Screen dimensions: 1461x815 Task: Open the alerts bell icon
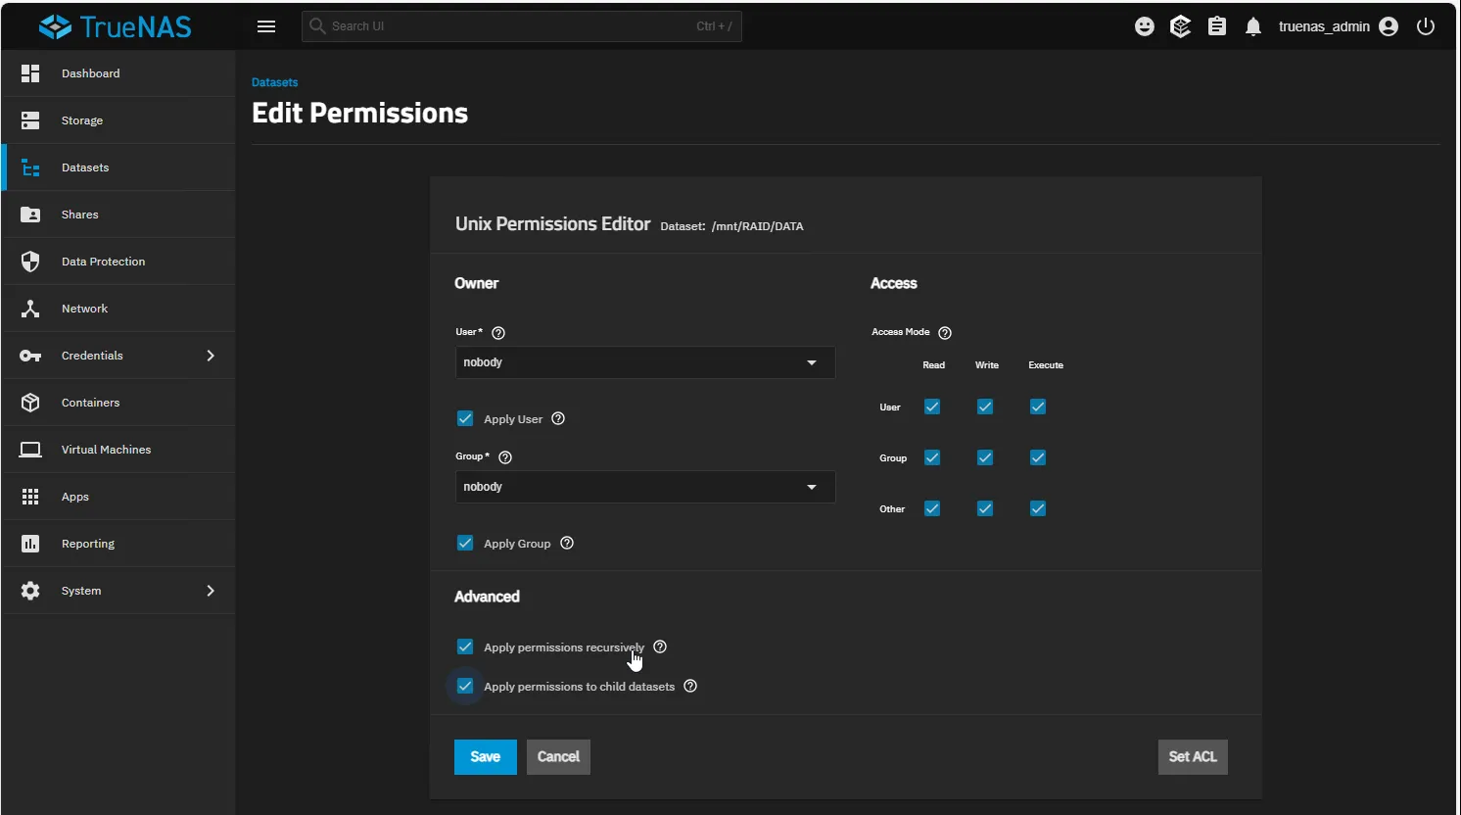[1253, 26]
